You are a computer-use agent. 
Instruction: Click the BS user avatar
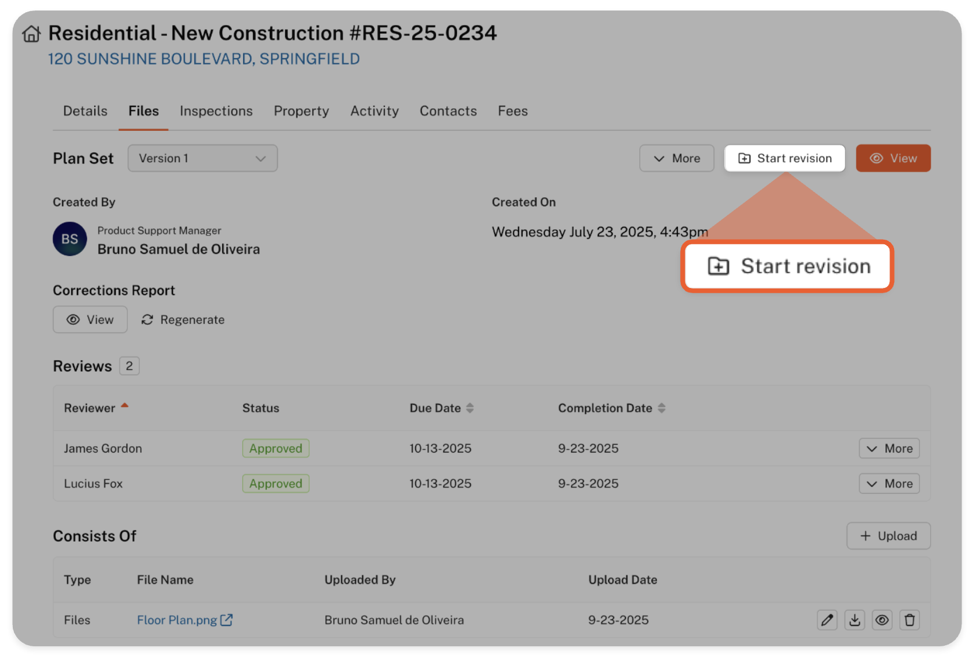point(70,239)
